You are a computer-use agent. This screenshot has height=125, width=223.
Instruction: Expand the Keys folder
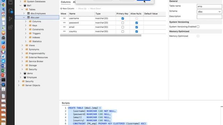[x=25, y=25]
